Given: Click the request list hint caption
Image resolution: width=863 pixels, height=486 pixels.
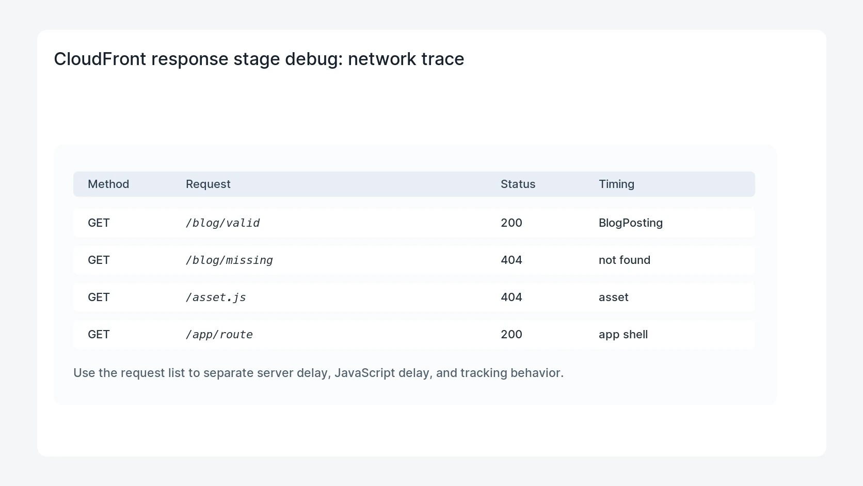Looking at the screenshot, I should [318, 373].
